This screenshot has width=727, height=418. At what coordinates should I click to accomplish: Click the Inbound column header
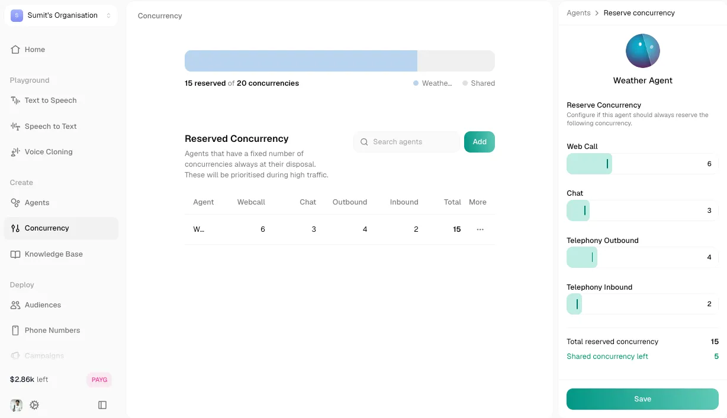pos(404,202)
